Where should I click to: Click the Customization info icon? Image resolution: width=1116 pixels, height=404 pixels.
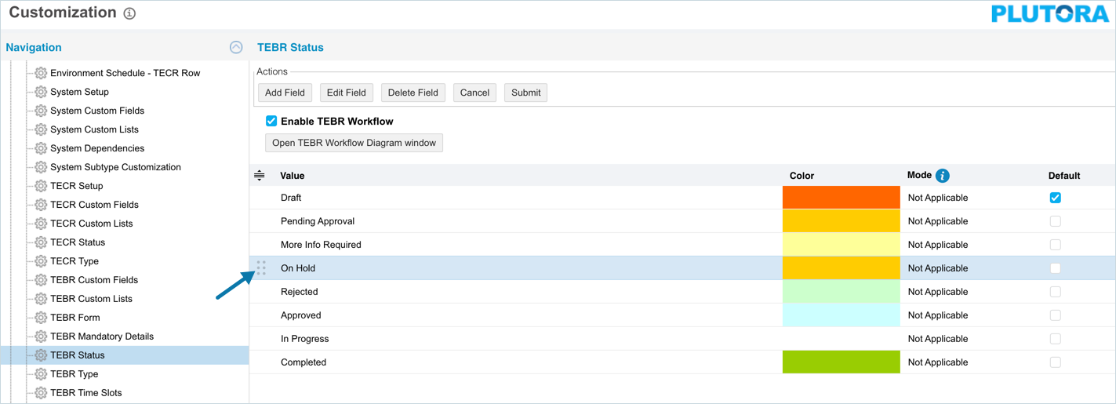pos(129,14)
